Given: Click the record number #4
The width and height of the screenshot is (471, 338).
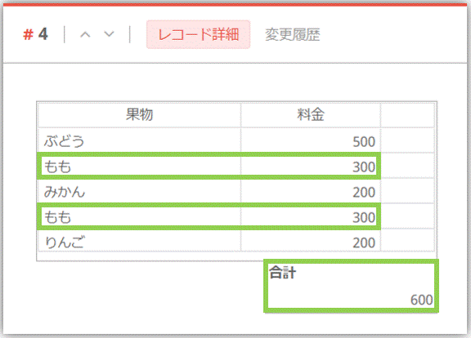Looking at the screenshot, I should pyautogui.click(x=35, y=34).
